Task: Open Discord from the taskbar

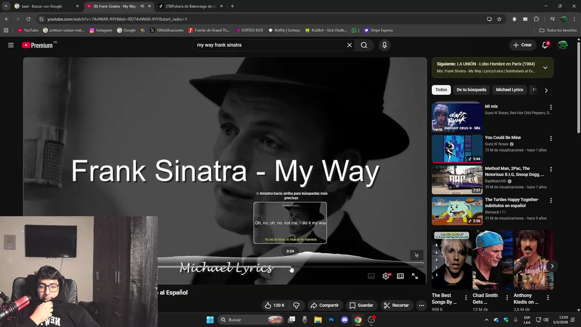Action: pyautogui.click(x=345, y=320)
